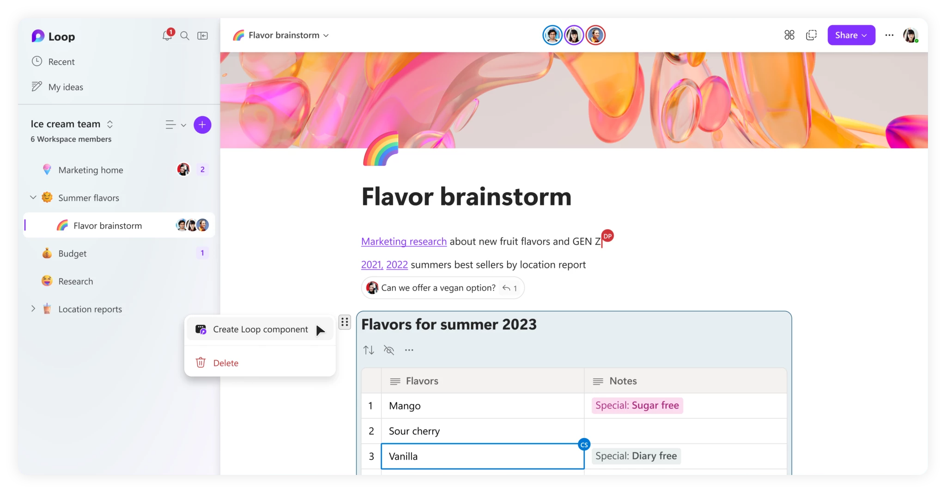Collapse the left navigation sidebar
Viewport: 946px width, 493px height.
(x=203, y=36)
